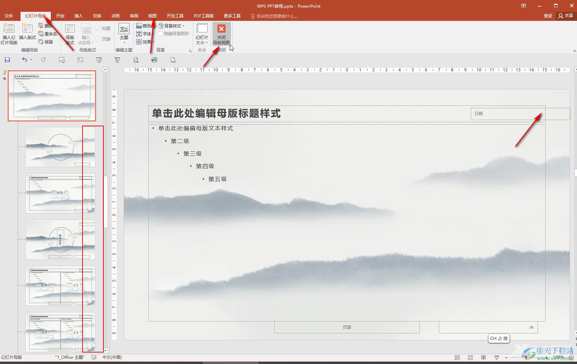Click the printer with checkmark quick print icon
The width and height of the screenshot is (577, 364).
(x=154, y=60)
